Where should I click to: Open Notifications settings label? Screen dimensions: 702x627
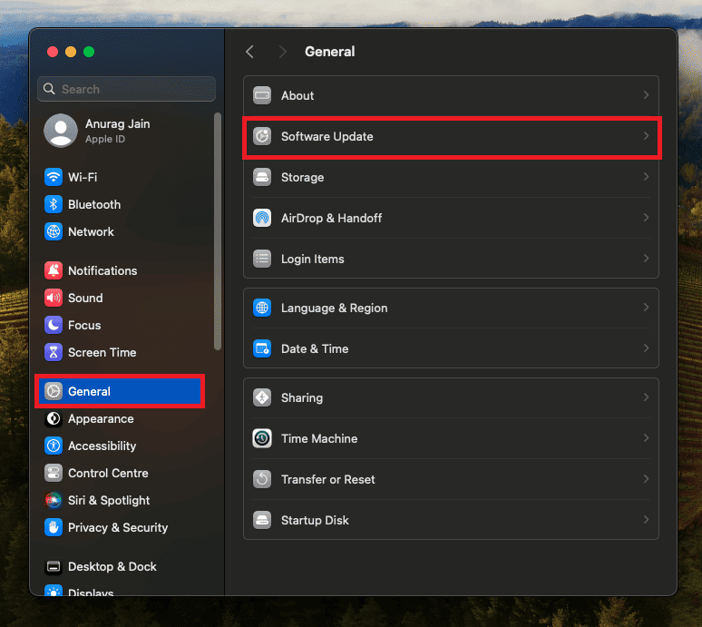[x=102, y=271]
